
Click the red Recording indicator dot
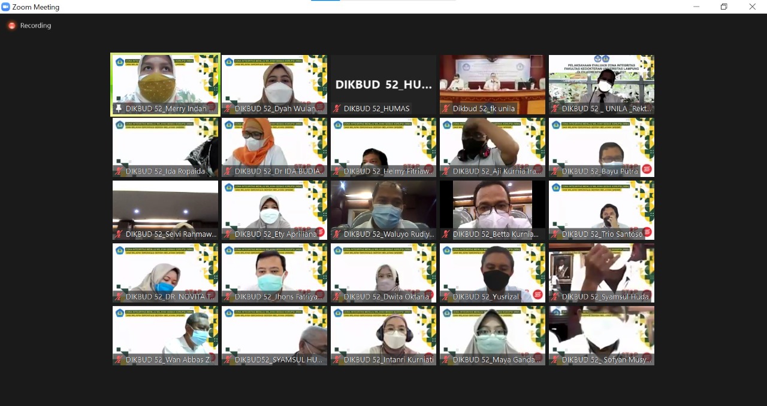pos(11,26)
